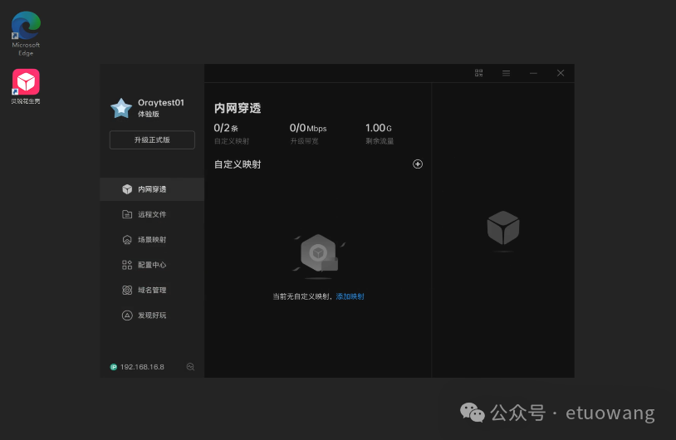Click the 内网穿透 page title

[x=238, y=108]
